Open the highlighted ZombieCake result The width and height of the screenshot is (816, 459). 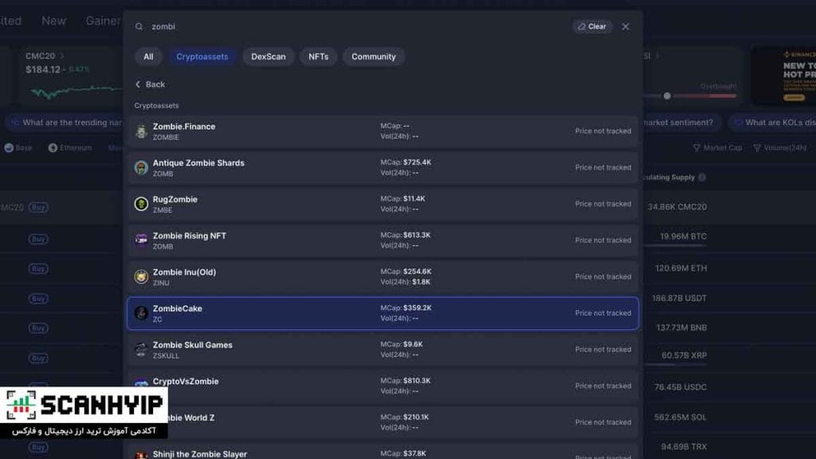382,313
